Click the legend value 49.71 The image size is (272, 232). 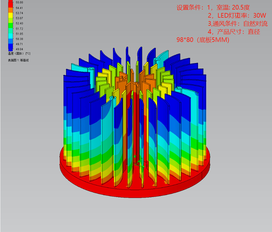pos(19,44)
